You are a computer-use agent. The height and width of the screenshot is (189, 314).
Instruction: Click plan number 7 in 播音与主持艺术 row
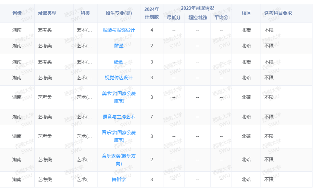(152, 117)
